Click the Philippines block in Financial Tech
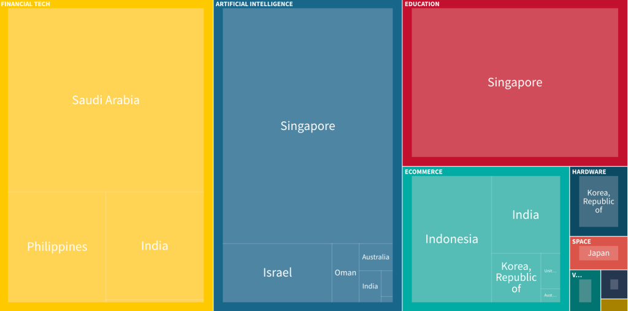The image size is (628, 311). pyautogui.click(x=57, y=247)
